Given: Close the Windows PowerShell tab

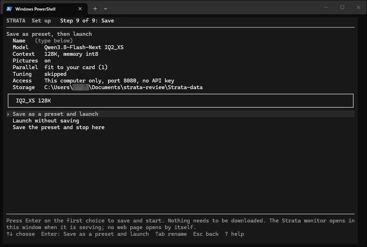Looking at the screenshot, I should (80, 9).
